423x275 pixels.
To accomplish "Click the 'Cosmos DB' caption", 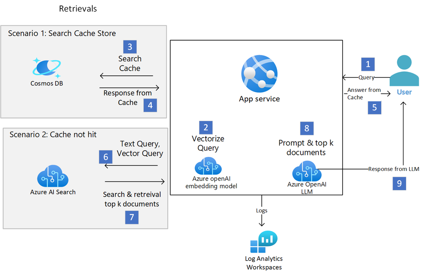I will tap(47, 83).
